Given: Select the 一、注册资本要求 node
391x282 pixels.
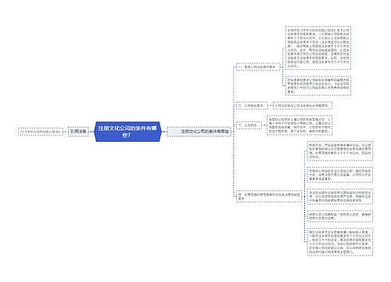Looking at the screenshot, I should [x=258, y=67].
